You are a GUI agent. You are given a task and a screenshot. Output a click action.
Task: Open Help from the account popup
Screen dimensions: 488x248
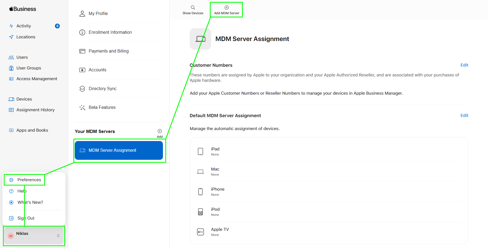tap(22, 191)
